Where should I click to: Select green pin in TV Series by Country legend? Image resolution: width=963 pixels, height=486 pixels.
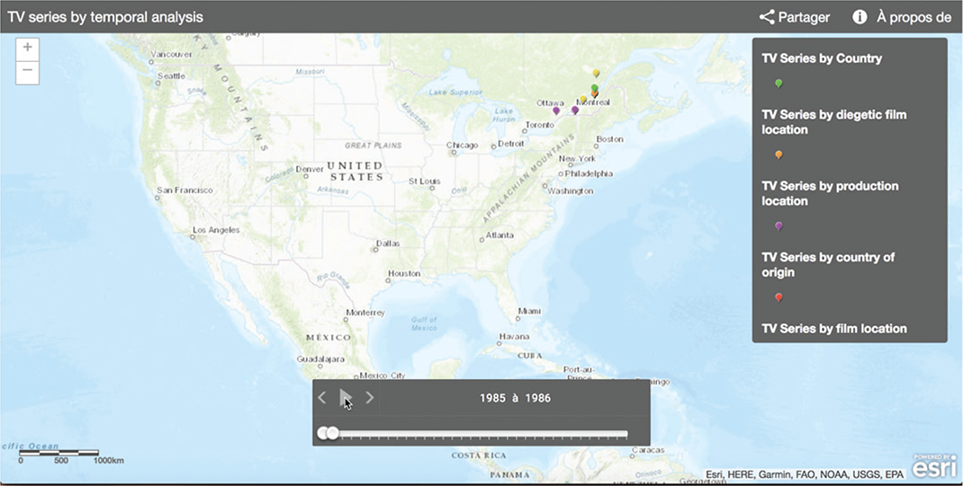pyautogui.click(x=778, y=84)
